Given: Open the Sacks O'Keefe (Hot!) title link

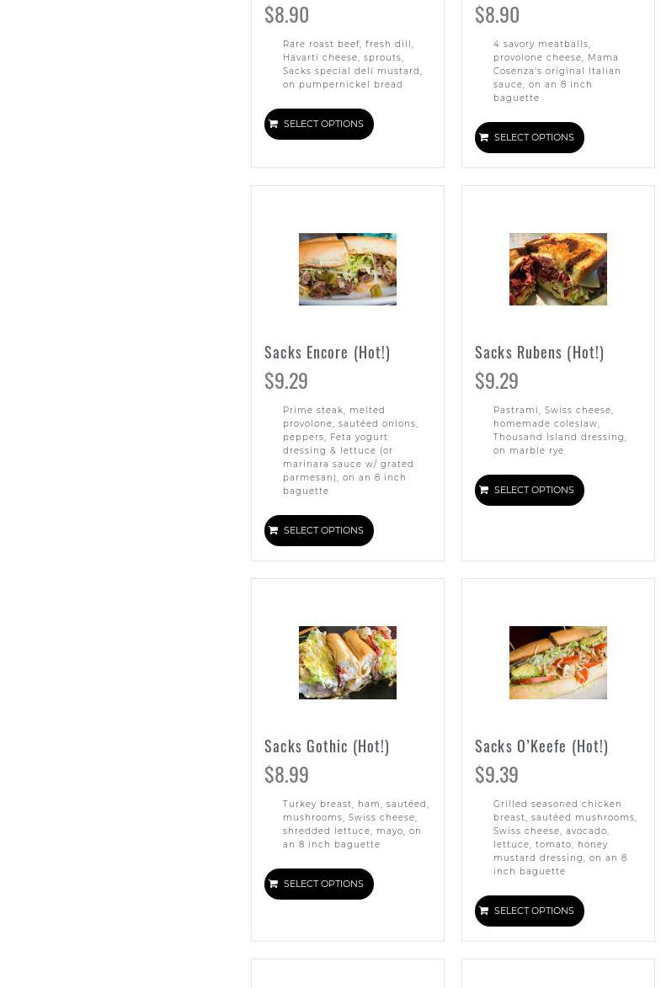Looking at the screenshot, I should 541,746.
